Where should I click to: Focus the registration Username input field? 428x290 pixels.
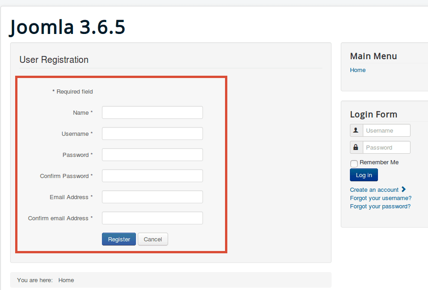(152, 134)
